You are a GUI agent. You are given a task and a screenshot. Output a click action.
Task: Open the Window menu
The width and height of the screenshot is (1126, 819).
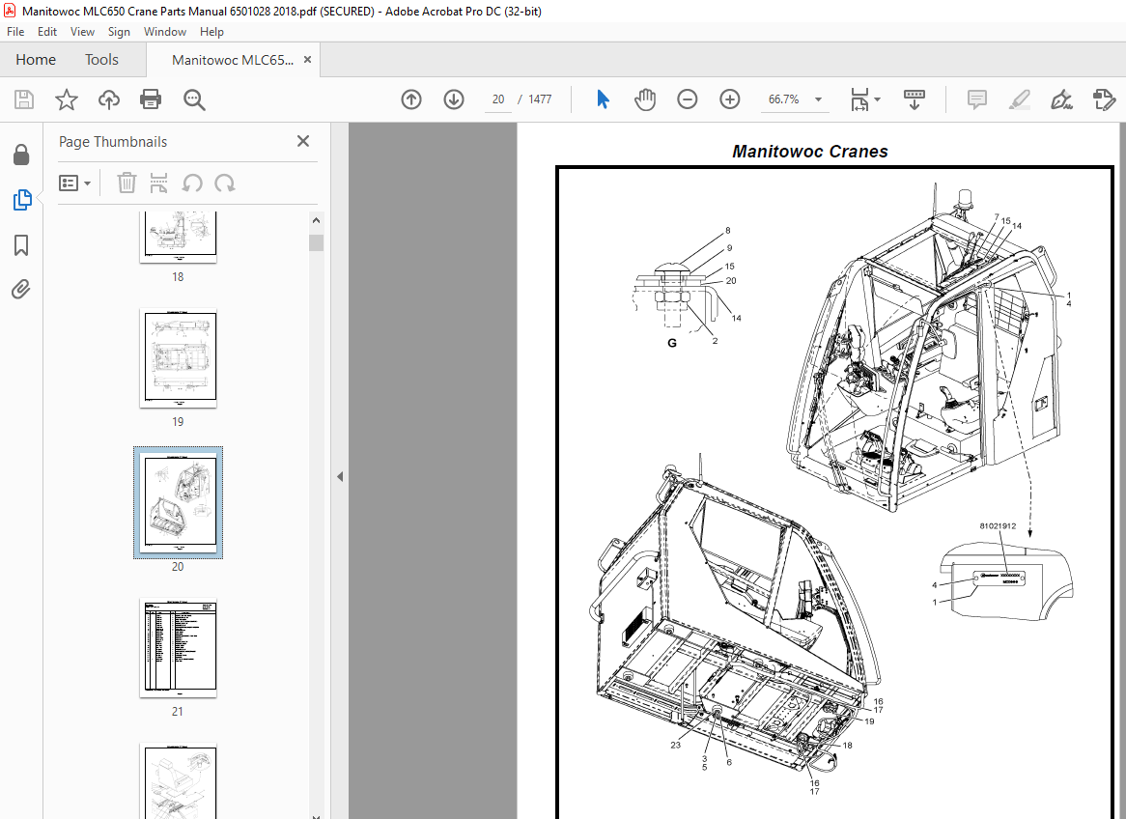164,32
